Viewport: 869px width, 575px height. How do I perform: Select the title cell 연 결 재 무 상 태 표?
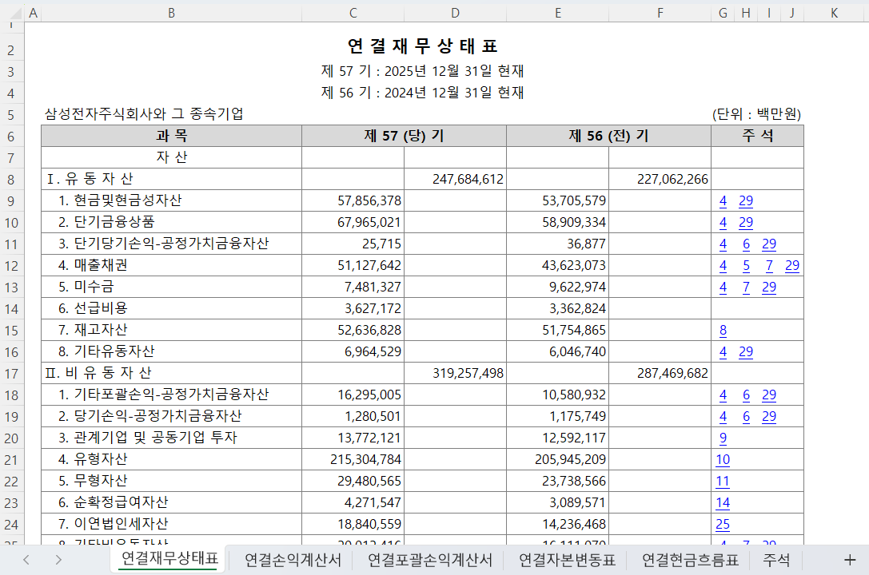tap(422, 46)
